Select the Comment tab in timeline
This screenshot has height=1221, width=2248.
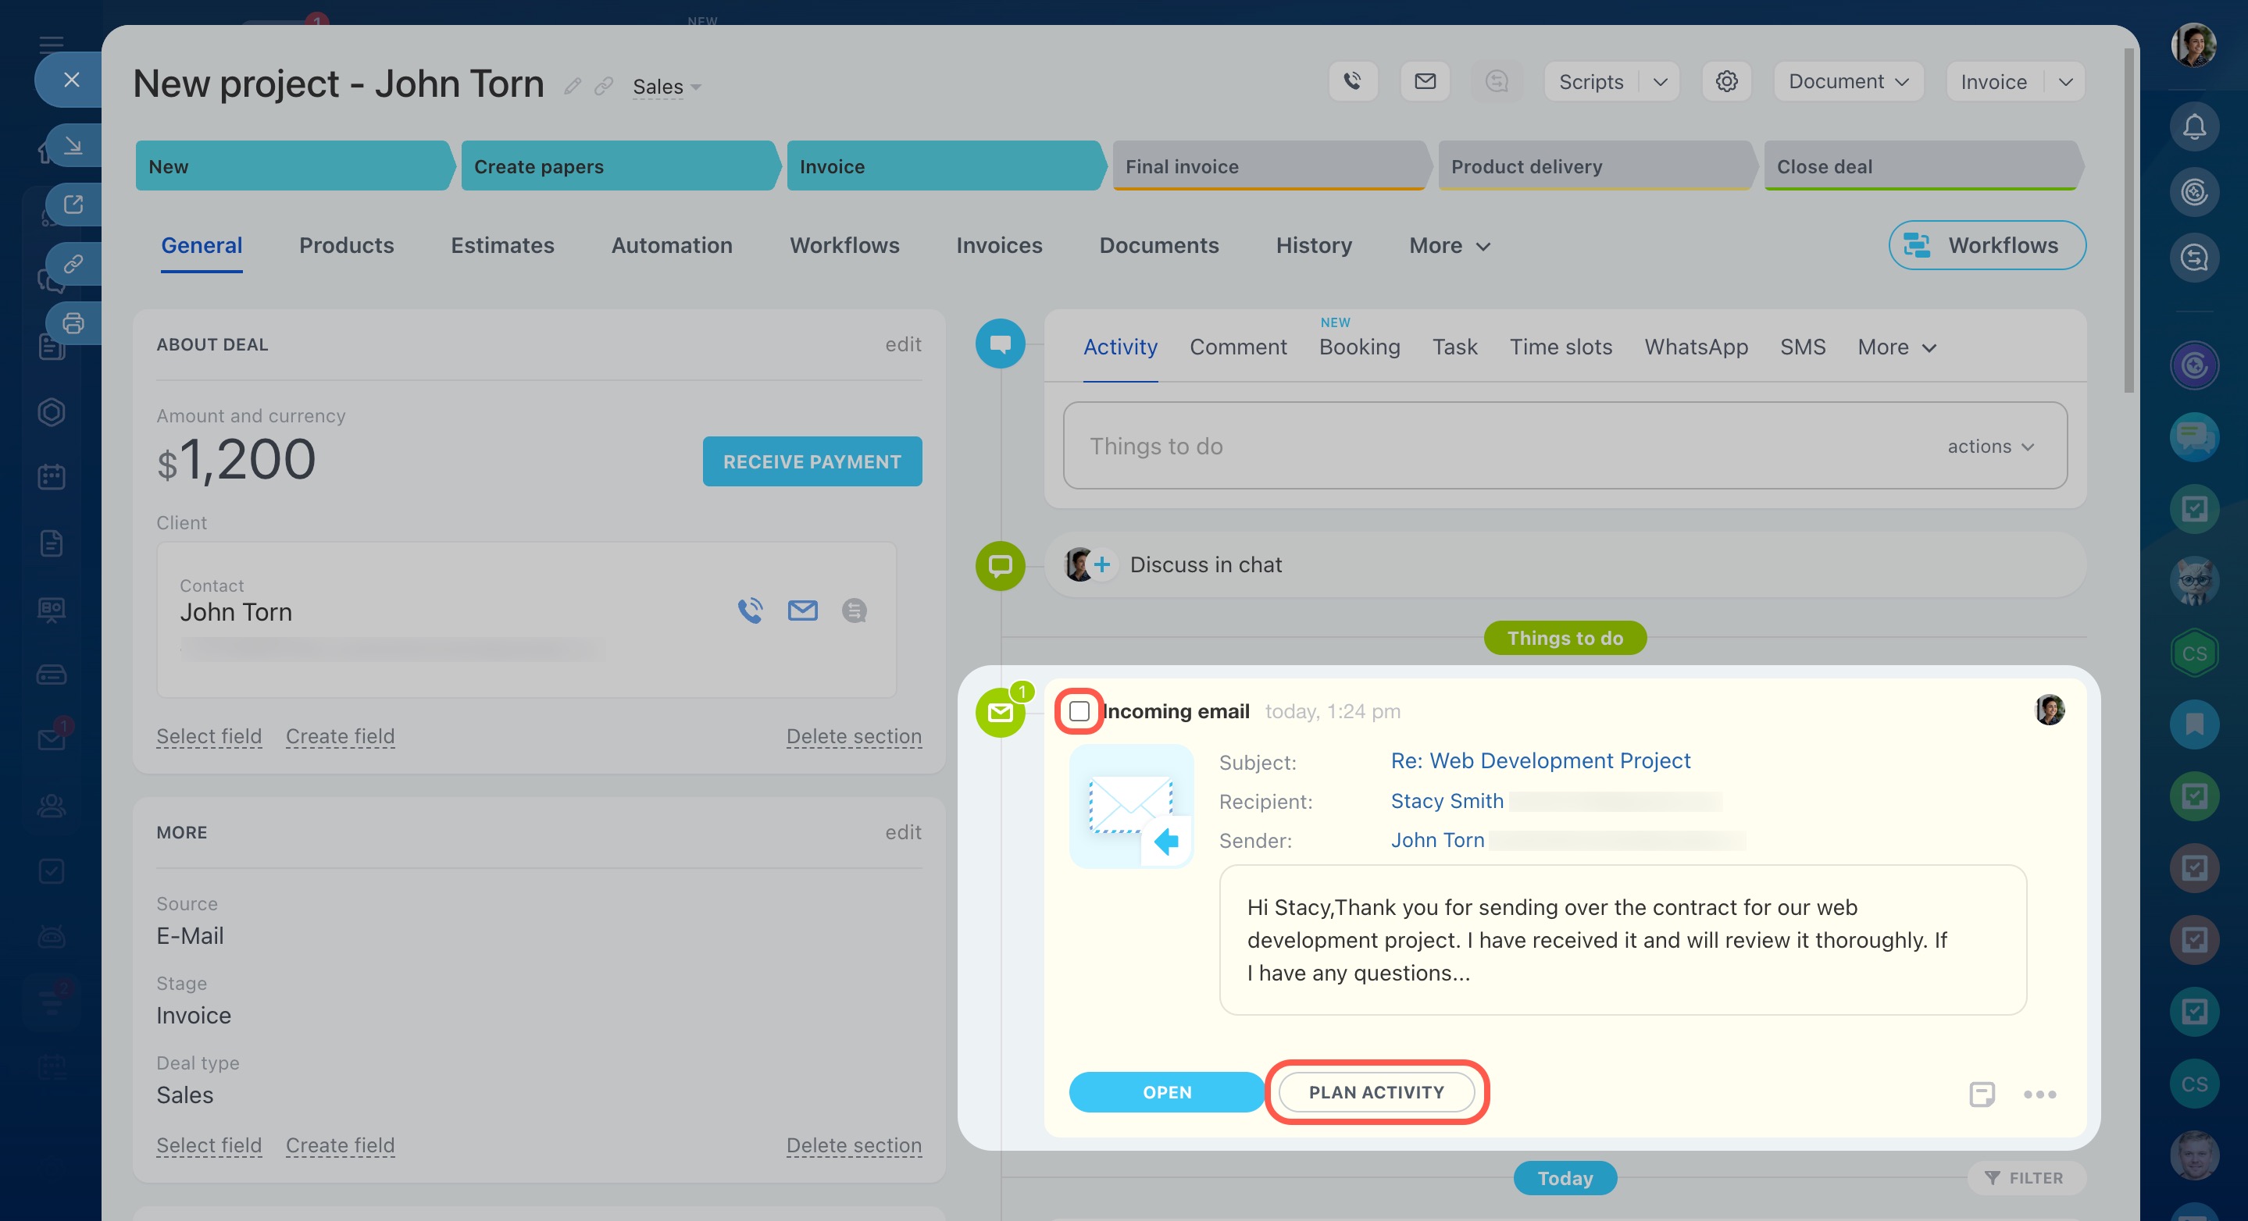point(1237,347)
